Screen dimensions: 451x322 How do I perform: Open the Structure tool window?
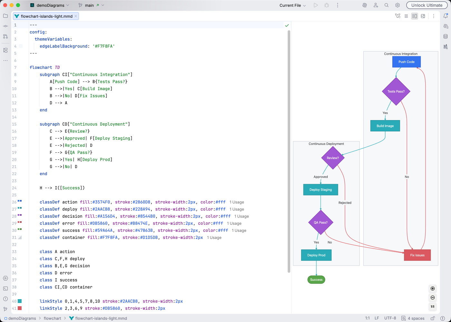tap(5, 50)
